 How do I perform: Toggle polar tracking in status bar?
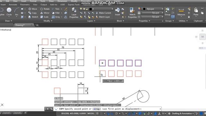tap(117, 113)
